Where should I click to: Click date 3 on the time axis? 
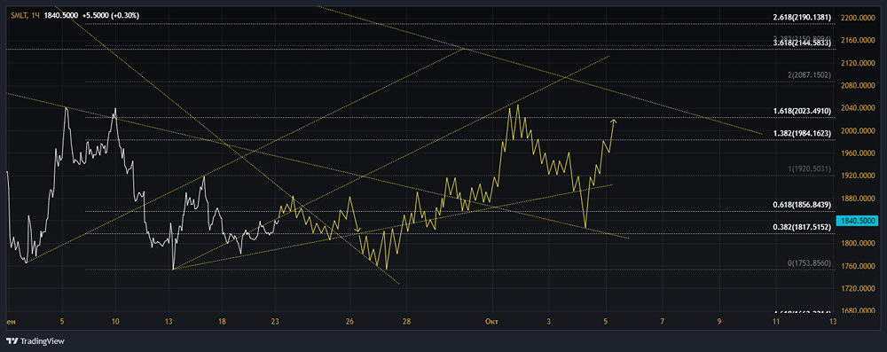click(549, 322)
